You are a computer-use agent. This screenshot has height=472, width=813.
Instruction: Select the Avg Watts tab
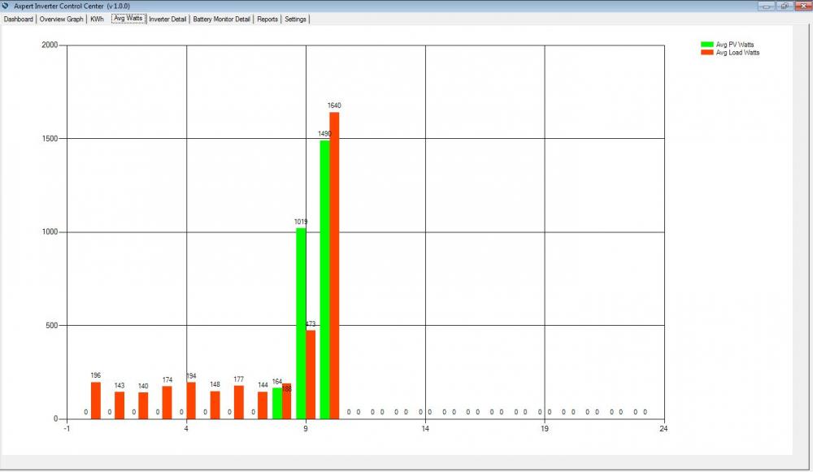point(128,18)
